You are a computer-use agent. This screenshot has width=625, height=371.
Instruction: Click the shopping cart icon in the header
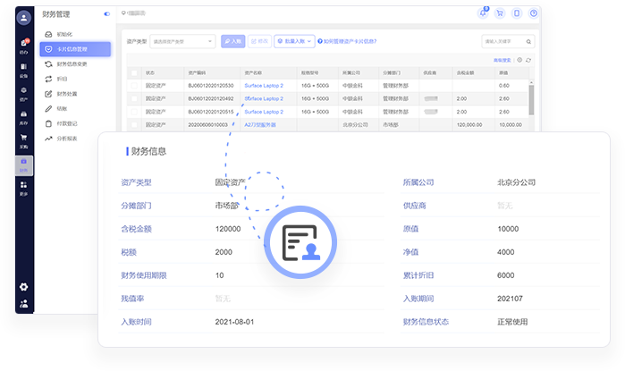pyautogui.click(x=500, y=13)
